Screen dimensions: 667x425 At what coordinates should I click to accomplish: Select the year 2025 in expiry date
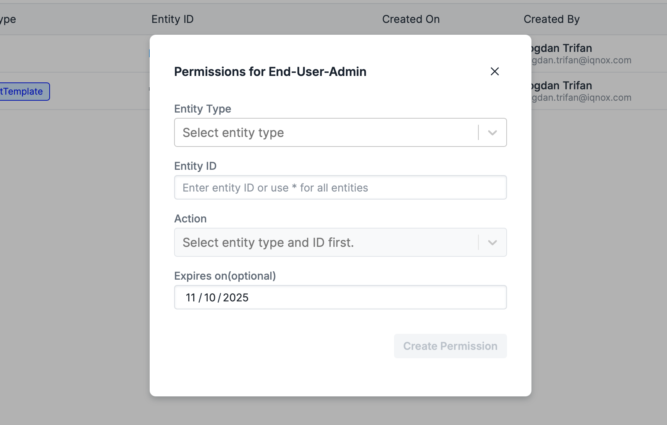(236, 298)
